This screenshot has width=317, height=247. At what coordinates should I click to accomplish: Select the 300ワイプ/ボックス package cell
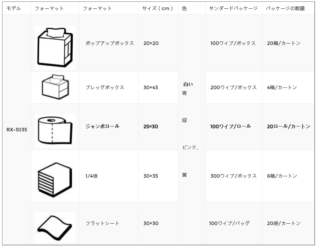[233, 176]
